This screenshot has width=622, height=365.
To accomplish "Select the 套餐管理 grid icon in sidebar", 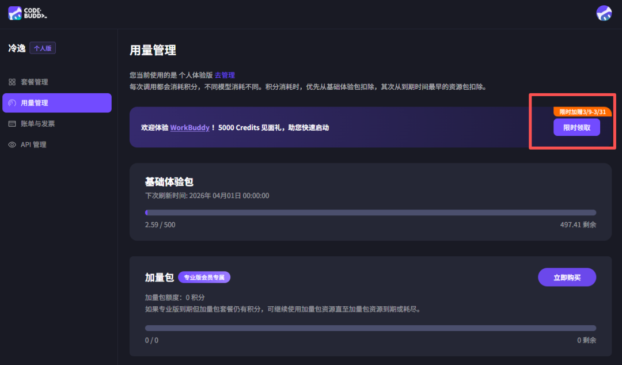I will [x=12, y=82].
